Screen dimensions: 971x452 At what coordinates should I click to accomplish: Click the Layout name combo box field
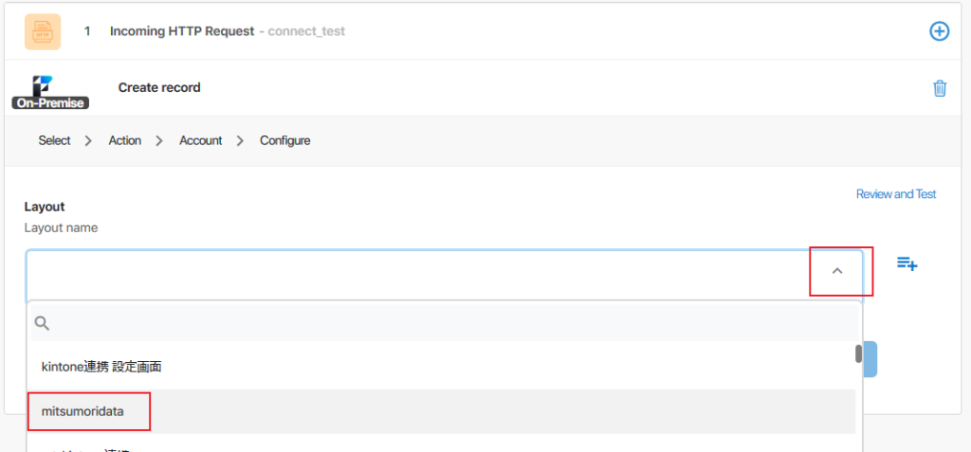[417, 271]
